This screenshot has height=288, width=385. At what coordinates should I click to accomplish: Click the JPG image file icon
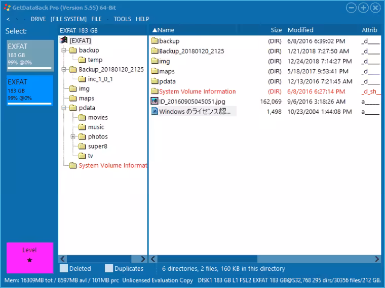coord(155,101)
